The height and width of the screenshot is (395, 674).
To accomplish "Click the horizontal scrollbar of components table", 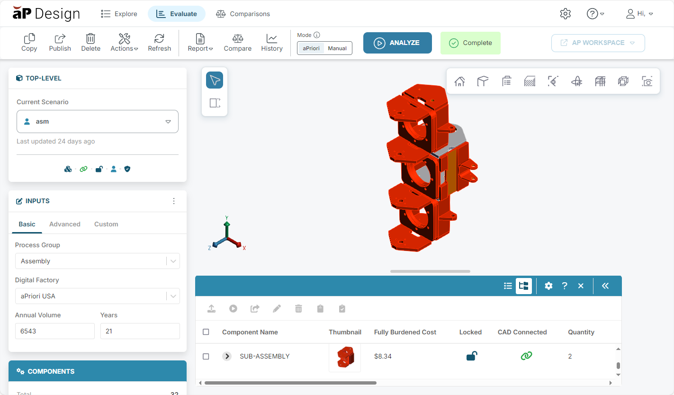I will pos(290,383).
